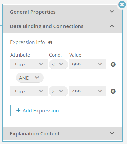This screenshot has height=144, width=127.
Task: Open the second row Price attribute dropdown
Action: coord(29,91)
